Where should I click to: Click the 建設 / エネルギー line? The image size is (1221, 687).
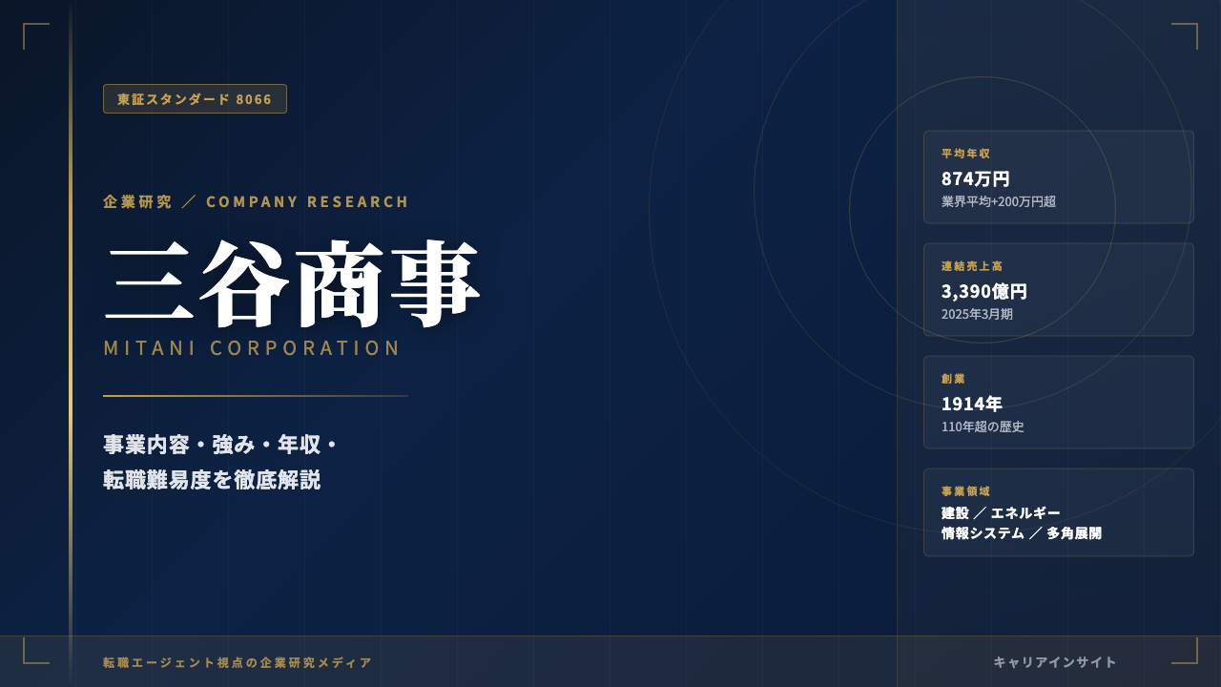pyautogui.click(x=1001, y=512)
